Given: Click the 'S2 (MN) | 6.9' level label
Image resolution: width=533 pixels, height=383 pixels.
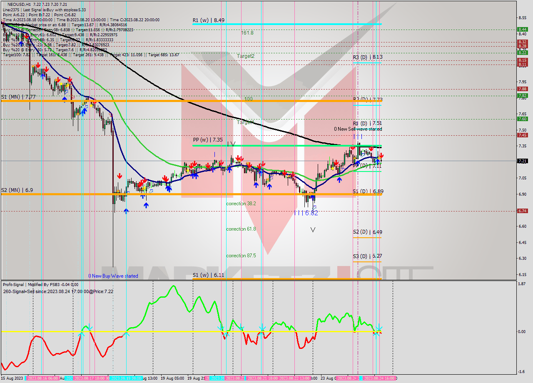Looking at the screenshot, I should click(17, 190).
